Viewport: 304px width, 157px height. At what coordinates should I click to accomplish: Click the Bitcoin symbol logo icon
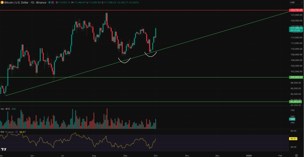pyautogui.click(x=2, y=2)
